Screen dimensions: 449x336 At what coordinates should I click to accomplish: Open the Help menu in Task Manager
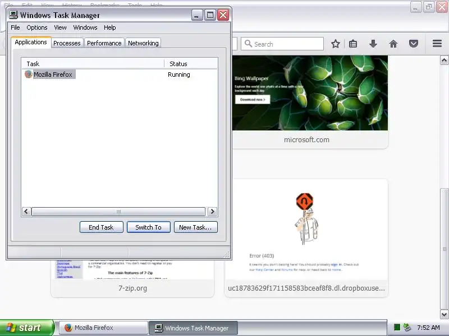(x=109, y=27)
